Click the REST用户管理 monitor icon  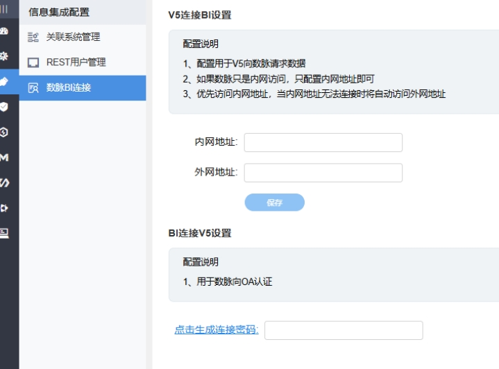coord(33,62)
